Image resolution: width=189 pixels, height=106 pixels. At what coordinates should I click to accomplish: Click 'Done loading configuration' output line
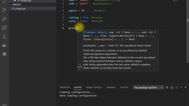(x=78, y=96)
